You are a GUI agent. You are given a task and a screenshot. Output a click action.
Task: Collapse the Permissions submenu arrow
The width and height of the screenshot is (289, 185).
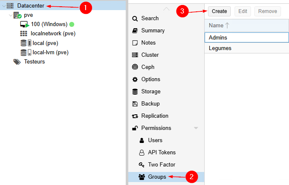tap(196, 128)
